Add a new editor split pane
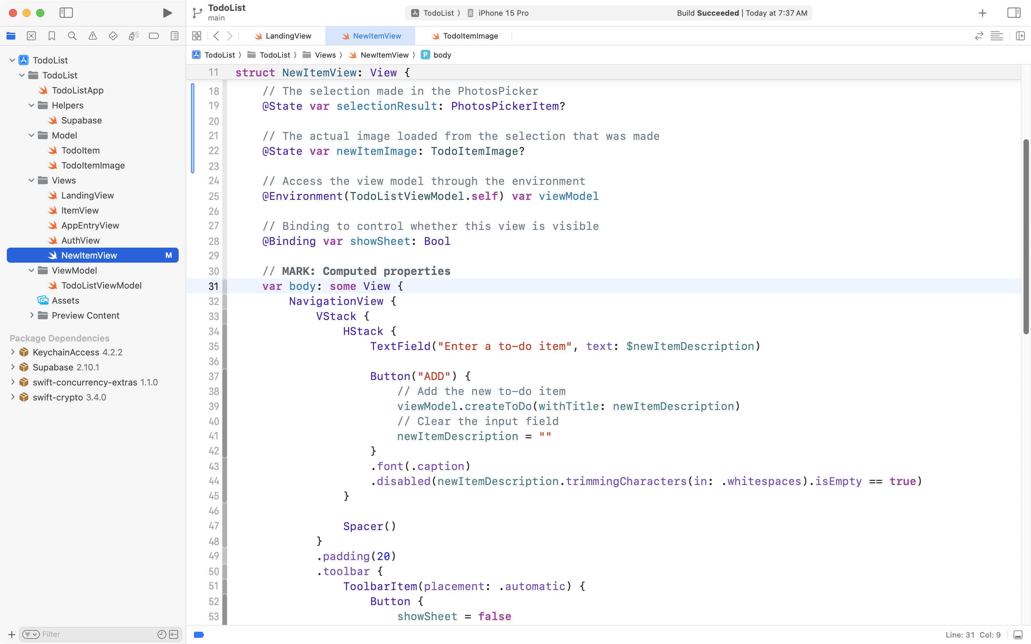This screenshot has height=644, width=1031. point(1020,36)
